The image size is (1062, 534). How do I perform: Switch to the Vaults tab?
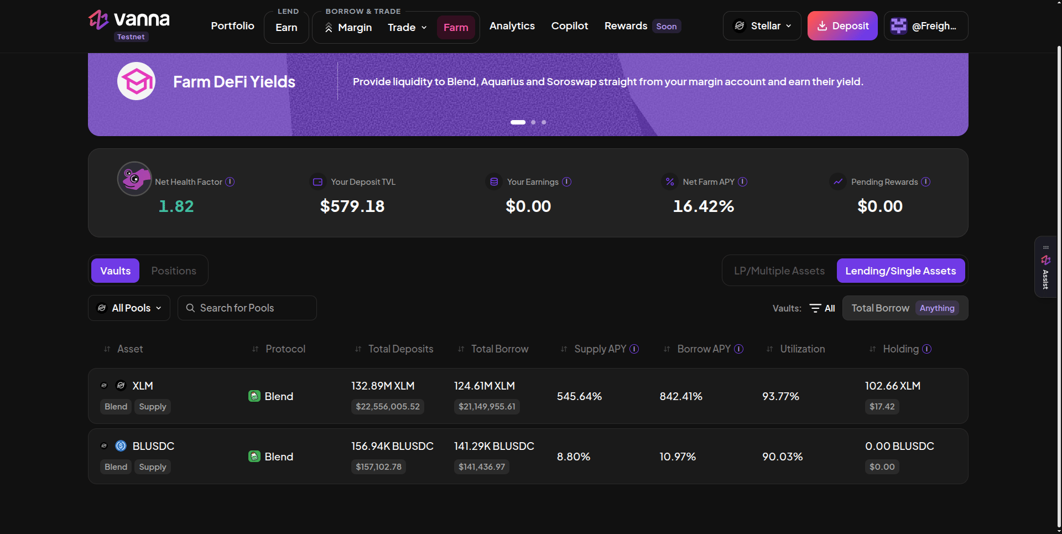tap(115, 271)
